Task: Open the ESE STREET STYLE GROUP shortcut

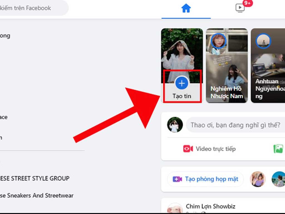Action: 35,178
